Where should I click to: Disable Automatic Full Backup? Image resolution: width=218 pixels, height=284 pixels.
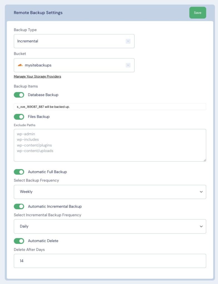(x=19, y=172)
